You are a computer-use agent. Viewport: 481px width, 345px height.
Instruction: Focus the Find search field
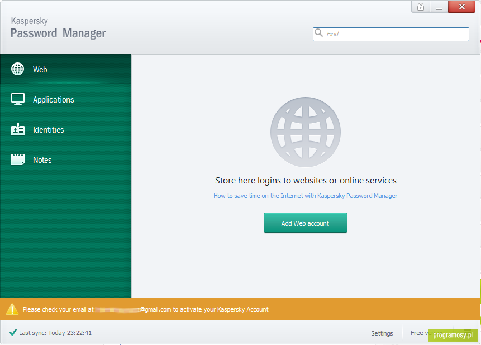pyautogui.click(x=391, y=34)
